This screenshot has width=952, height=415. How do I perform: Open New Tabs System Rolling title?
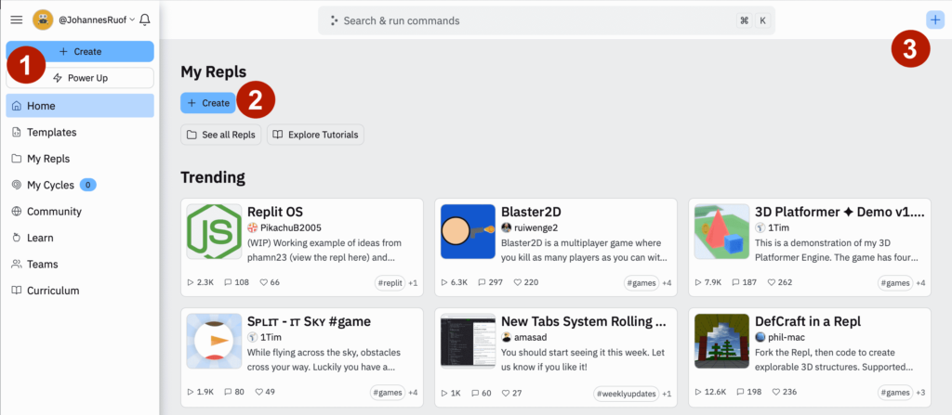(585, 321)
